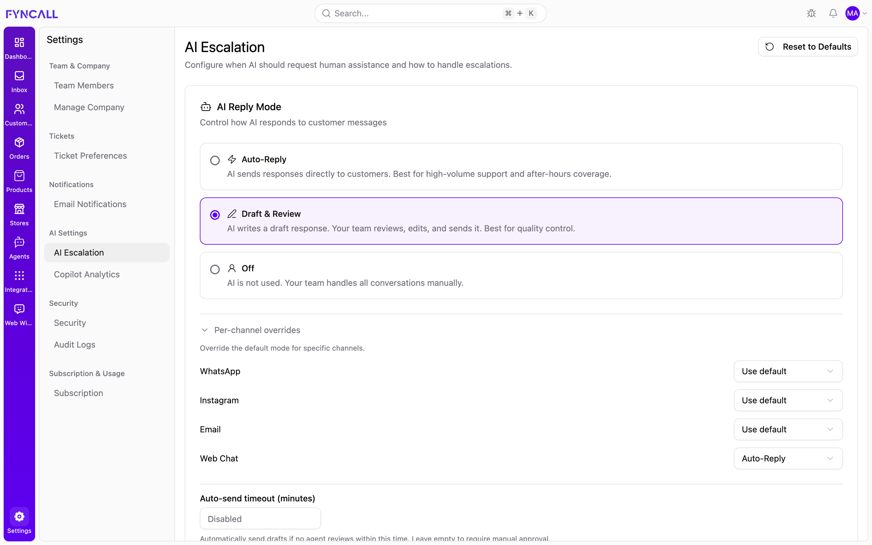Open the WhatsApp override dropdown
872x545 pixels.
coord(788,371)
